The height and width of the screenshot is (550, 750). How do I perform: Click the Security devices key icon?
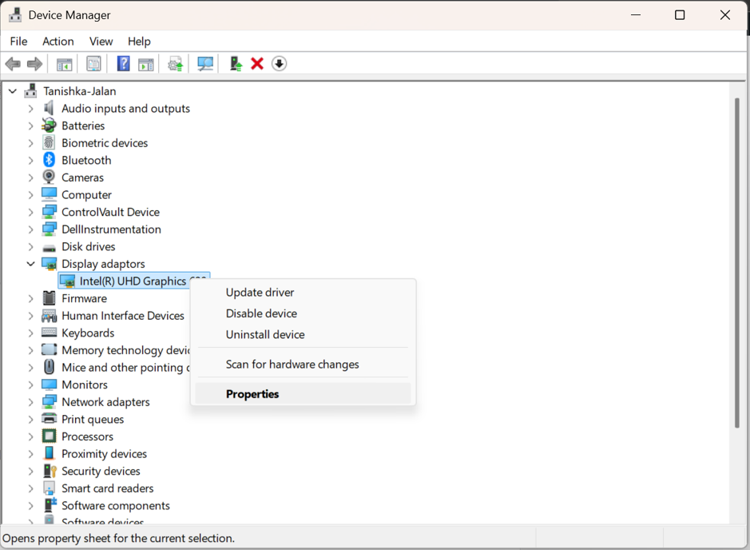50,471
